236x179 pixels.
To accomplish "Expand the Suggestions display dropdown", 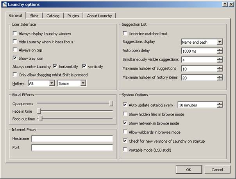I will 220,42.
